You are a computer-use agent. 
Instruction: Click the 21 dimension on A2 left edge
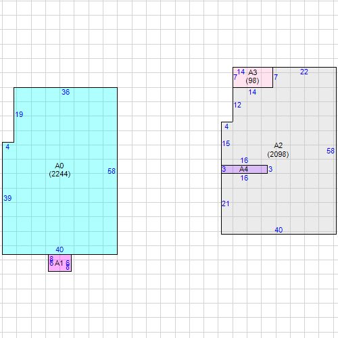coord(226,203)
